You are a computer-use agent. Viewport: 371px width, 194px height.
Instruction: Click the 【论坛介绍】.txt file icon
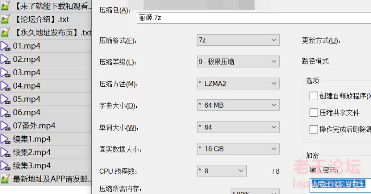pos(5,19)
